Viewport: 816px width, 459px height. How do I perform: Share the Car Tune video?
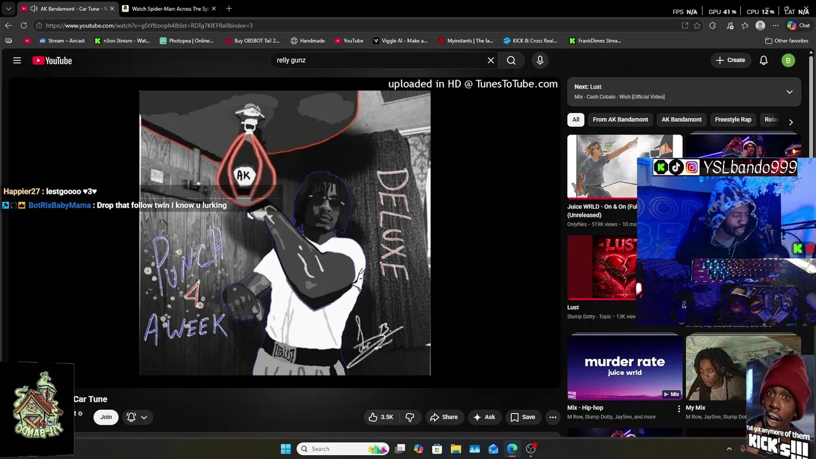coord(444,417)
